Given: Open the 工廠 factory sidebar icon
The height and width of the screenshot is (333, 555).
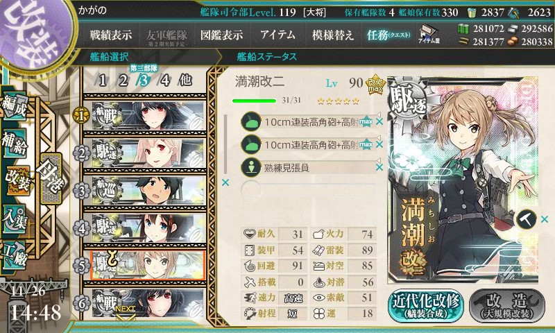Looking at the screenshot, I should point(14,255).
